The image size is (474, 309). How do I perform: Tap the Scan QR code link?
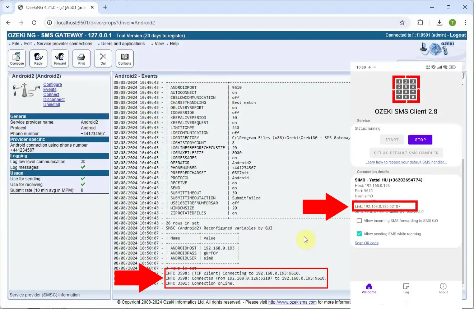point(367,243)
